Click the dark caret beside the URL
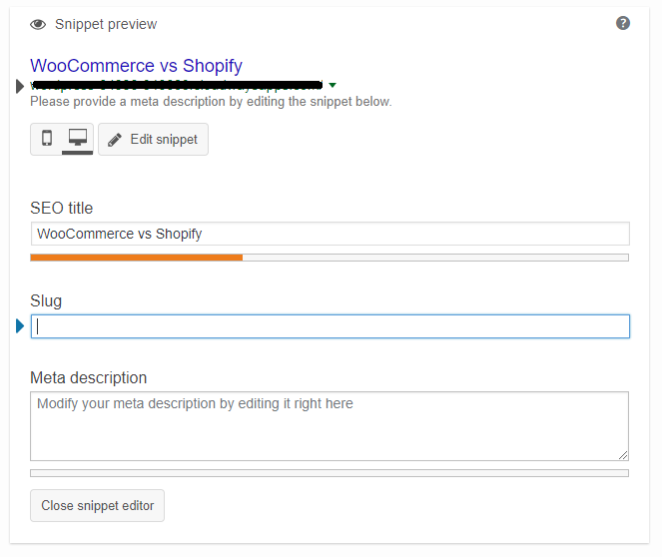Viewport: 662px width, 557px height. [19, 86]
